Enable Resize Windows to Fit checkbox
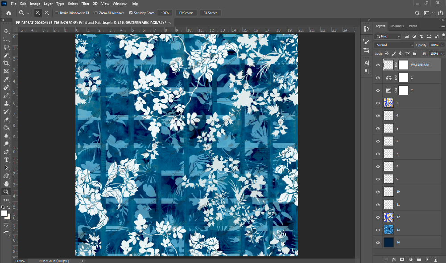Screen dimensions: 446x263 coord(57,13)
